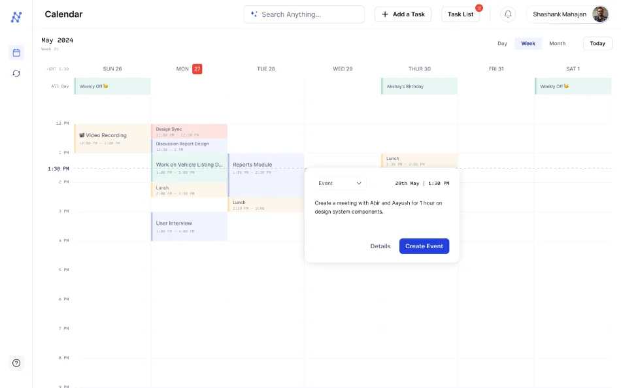Click the plus icon on Add a Task
Screen dimensions: 621x388
[385, 14]
